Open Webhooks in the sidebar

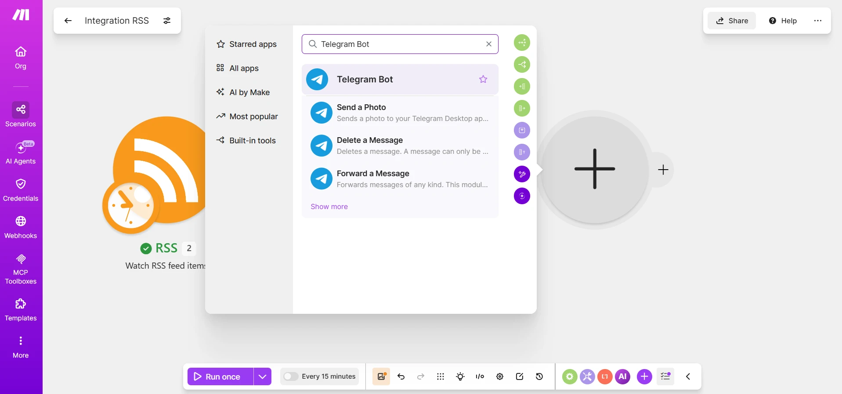21,227
